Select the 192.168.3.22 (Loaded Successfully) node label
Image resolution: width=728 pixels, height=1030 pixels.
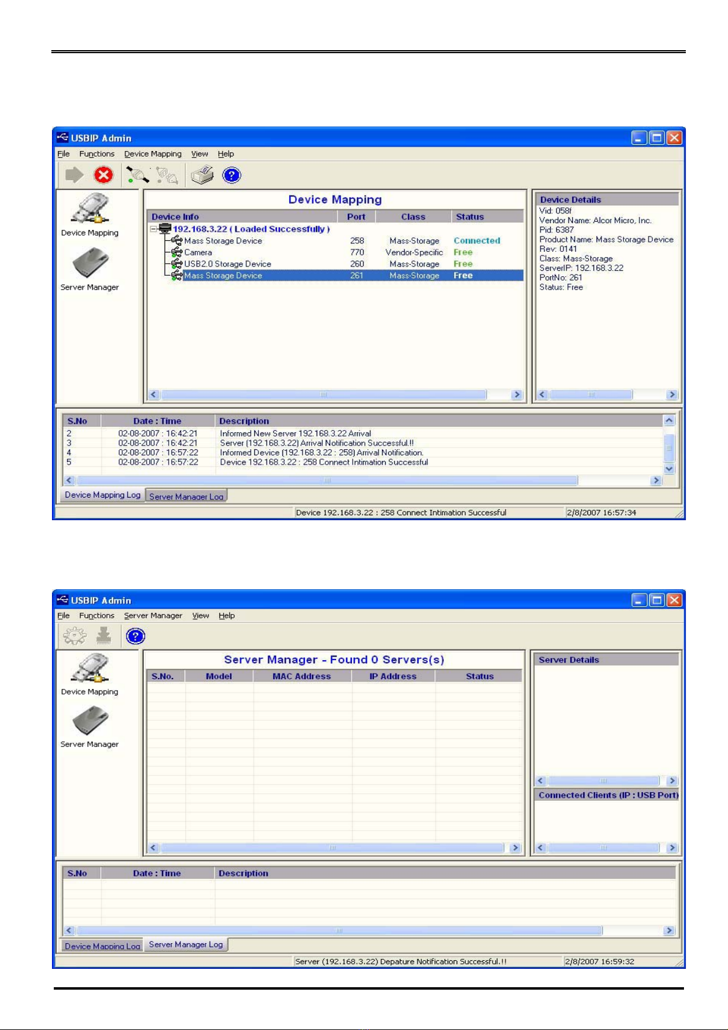pyautogui.click(x=251, y=229)
